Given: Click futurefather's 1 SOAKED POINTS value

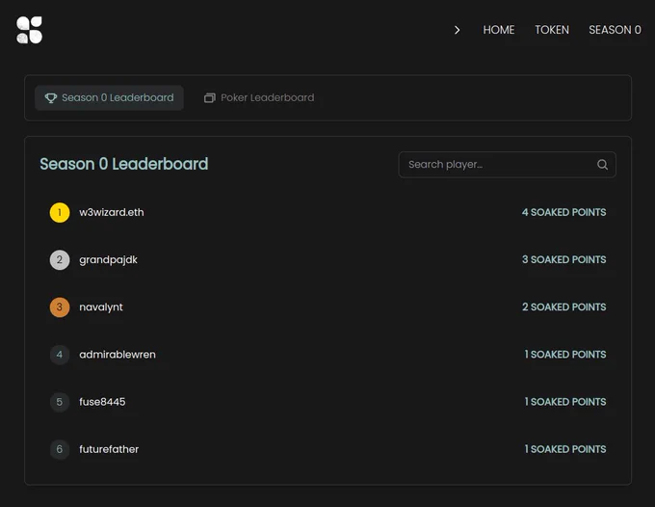Looking at the screenshot, I should coord(565,449).
